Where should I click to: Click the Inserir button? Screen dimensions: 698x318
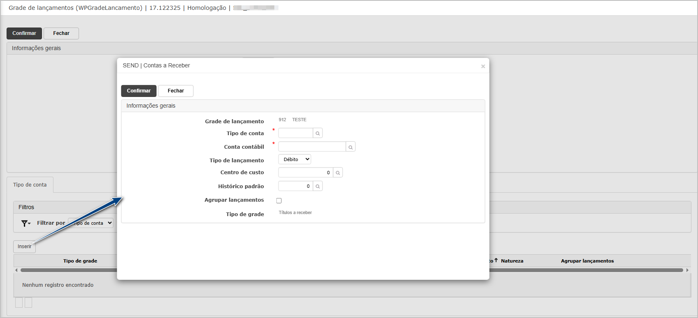pyautogui.click(x=24, y=247)
